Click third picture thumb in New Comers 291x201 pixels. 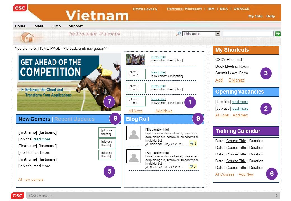click(107, 155)
